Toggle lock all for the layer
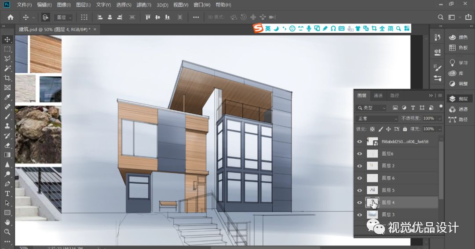Viewport: 475px width, 249px height. coord(405,129)
